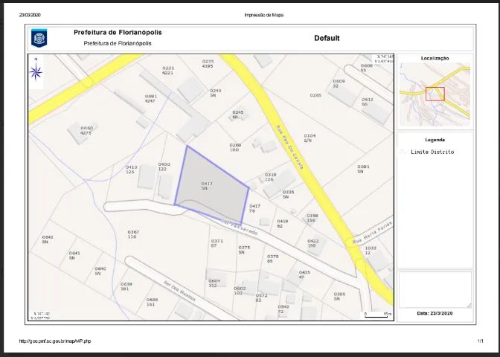Click the Ser Dos Mustos street label
This screenshot has height=357, width=500.
point(179,290)
